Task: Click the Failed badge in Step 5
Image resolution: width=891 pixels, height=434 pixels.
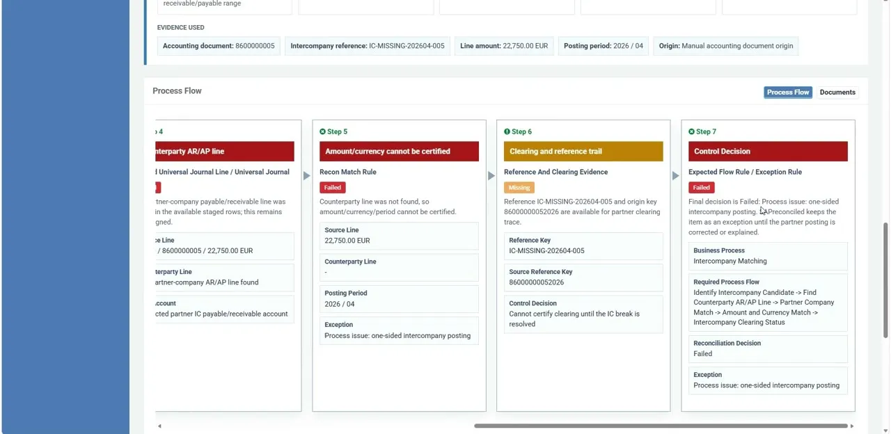Action: (x=333, y=187)
